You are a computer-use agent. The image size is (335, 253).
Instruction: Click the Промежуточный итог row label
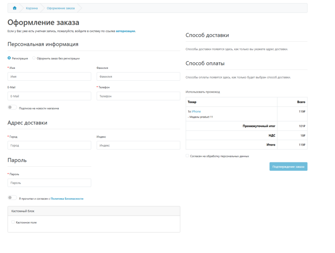(259, 126)
